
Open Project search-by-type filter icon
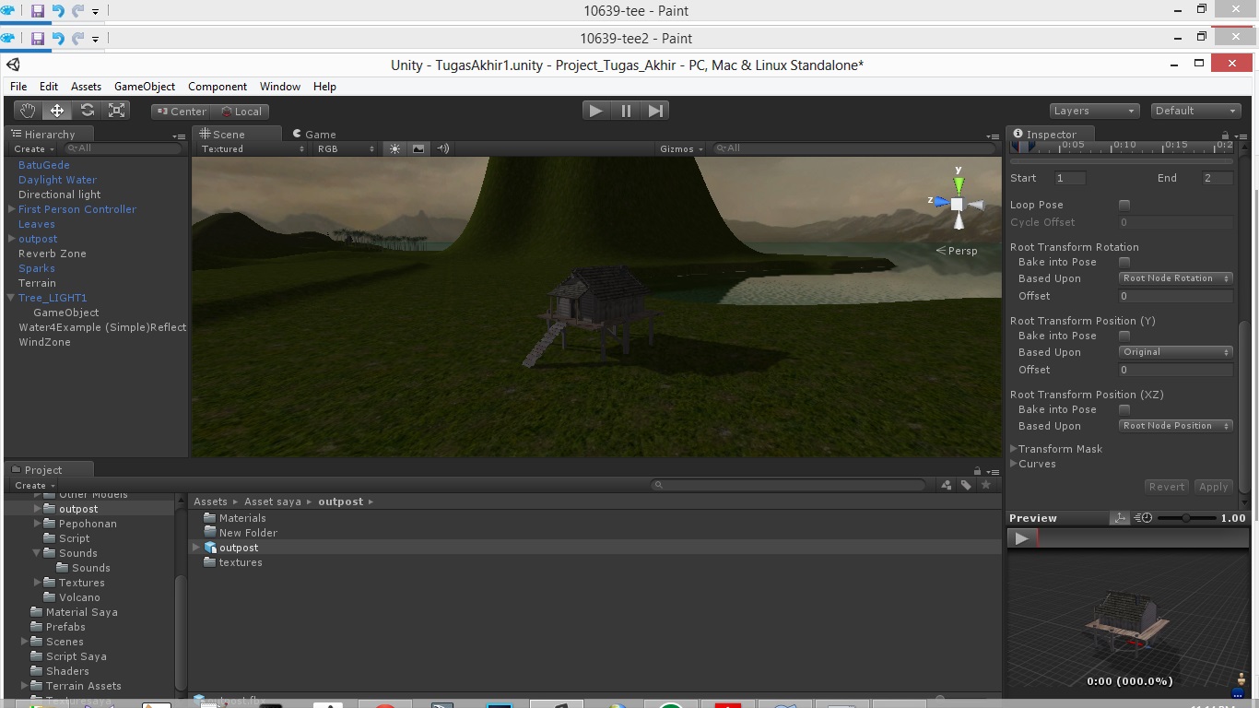(x=946, y=485)
